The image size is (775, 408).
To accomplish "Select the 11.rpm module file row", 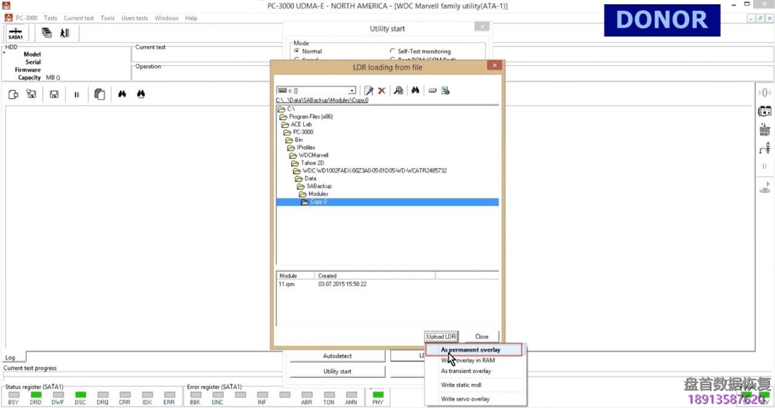I will pos(286,284).
